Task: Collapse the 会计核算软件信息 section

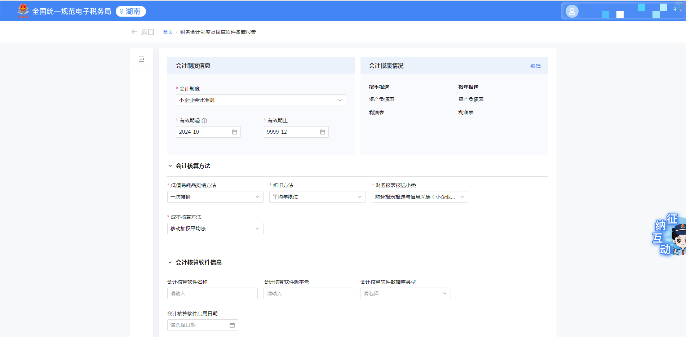Action: click(170, 263)
